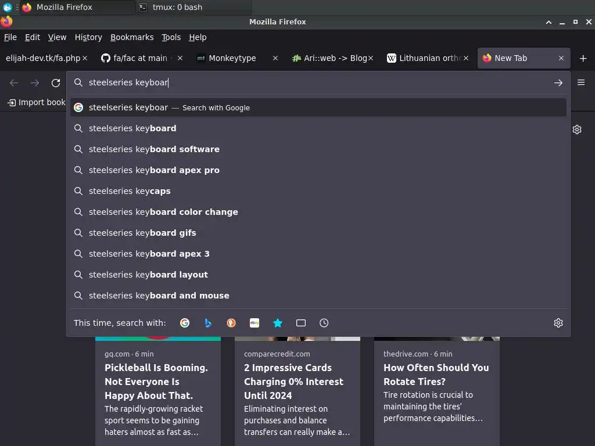Screen dimensions: 595x446
Task: Close the fa/fac at main tab
Action: (x=180, y=58)
